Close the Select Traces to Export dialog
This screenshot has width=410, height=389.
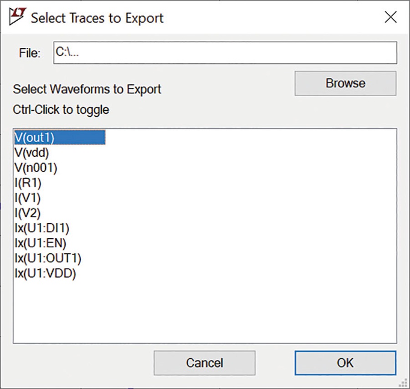pos(391,17)
